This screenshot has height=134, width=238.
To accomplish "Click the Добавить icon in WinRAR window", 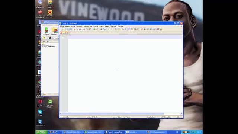I will [x=46, y=31].
